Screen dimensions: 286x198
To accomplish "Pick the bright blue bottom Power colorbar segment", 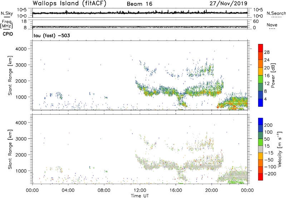I will (x=261, y=103).
